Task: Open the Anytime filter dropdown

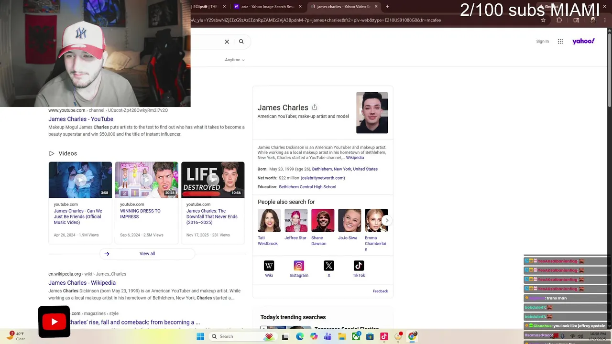Action: point(235,60)
